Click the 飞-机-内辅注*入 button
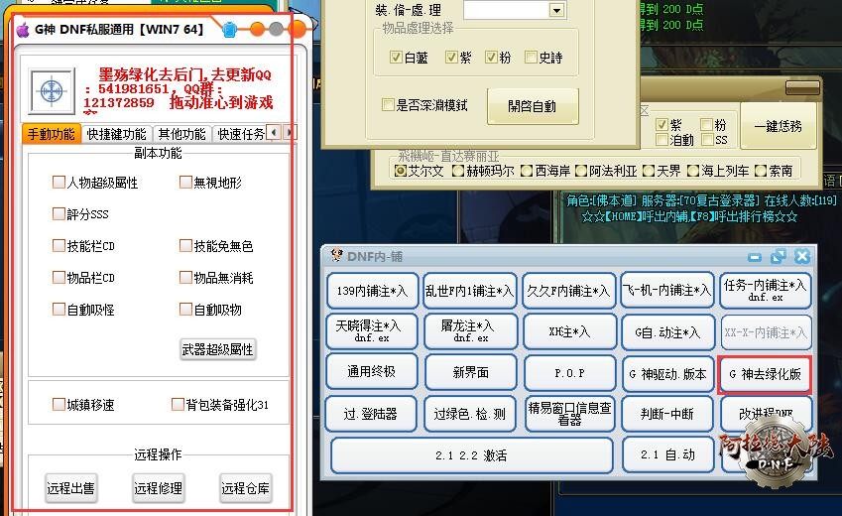The image size is (842, 516). click(x=667, y=291)
